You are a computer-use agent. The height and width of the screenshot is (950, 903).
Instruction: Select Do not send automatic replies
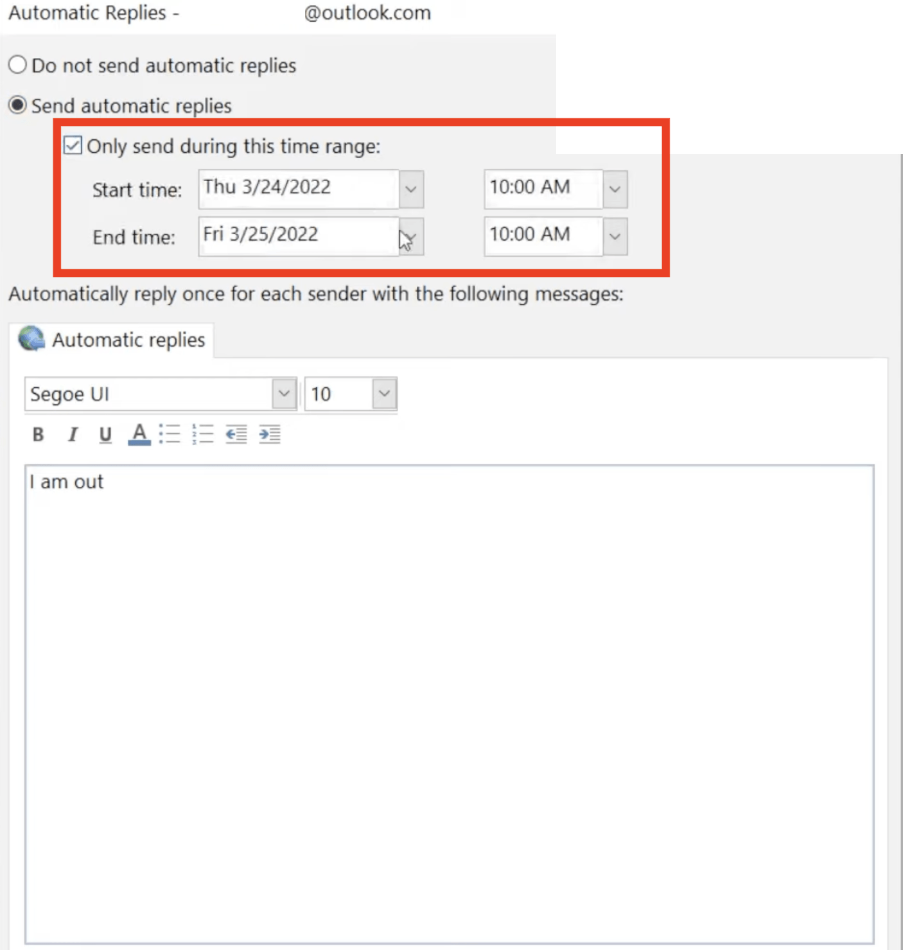pyautogui.click(x=17, y=65)
